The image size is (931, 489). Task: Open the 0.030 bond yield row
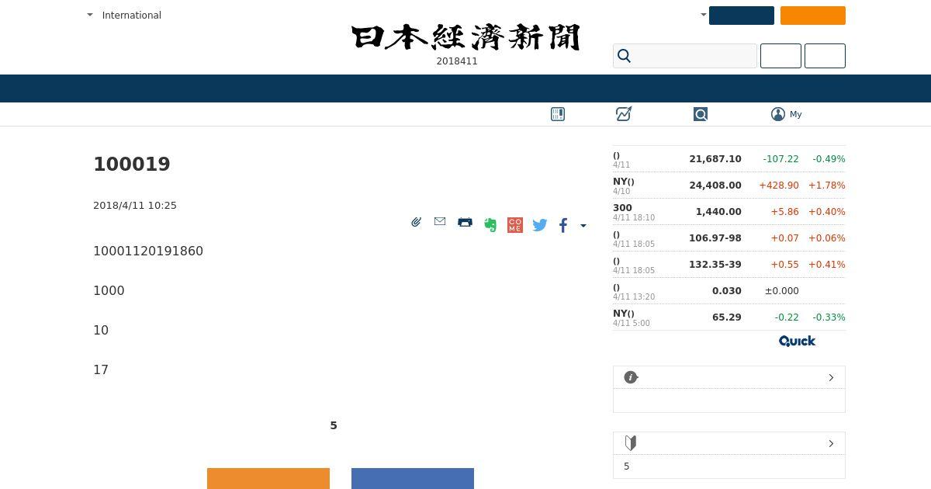729,291
